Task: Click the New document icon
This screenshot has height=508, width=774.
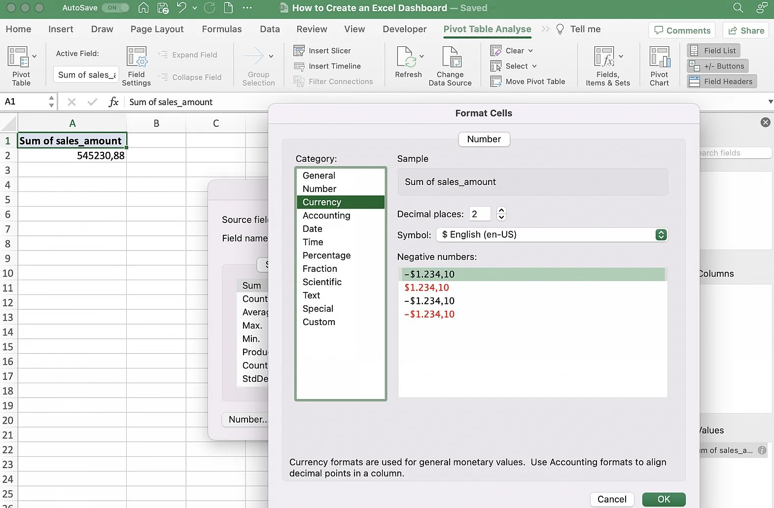Action: click(228, 8)
